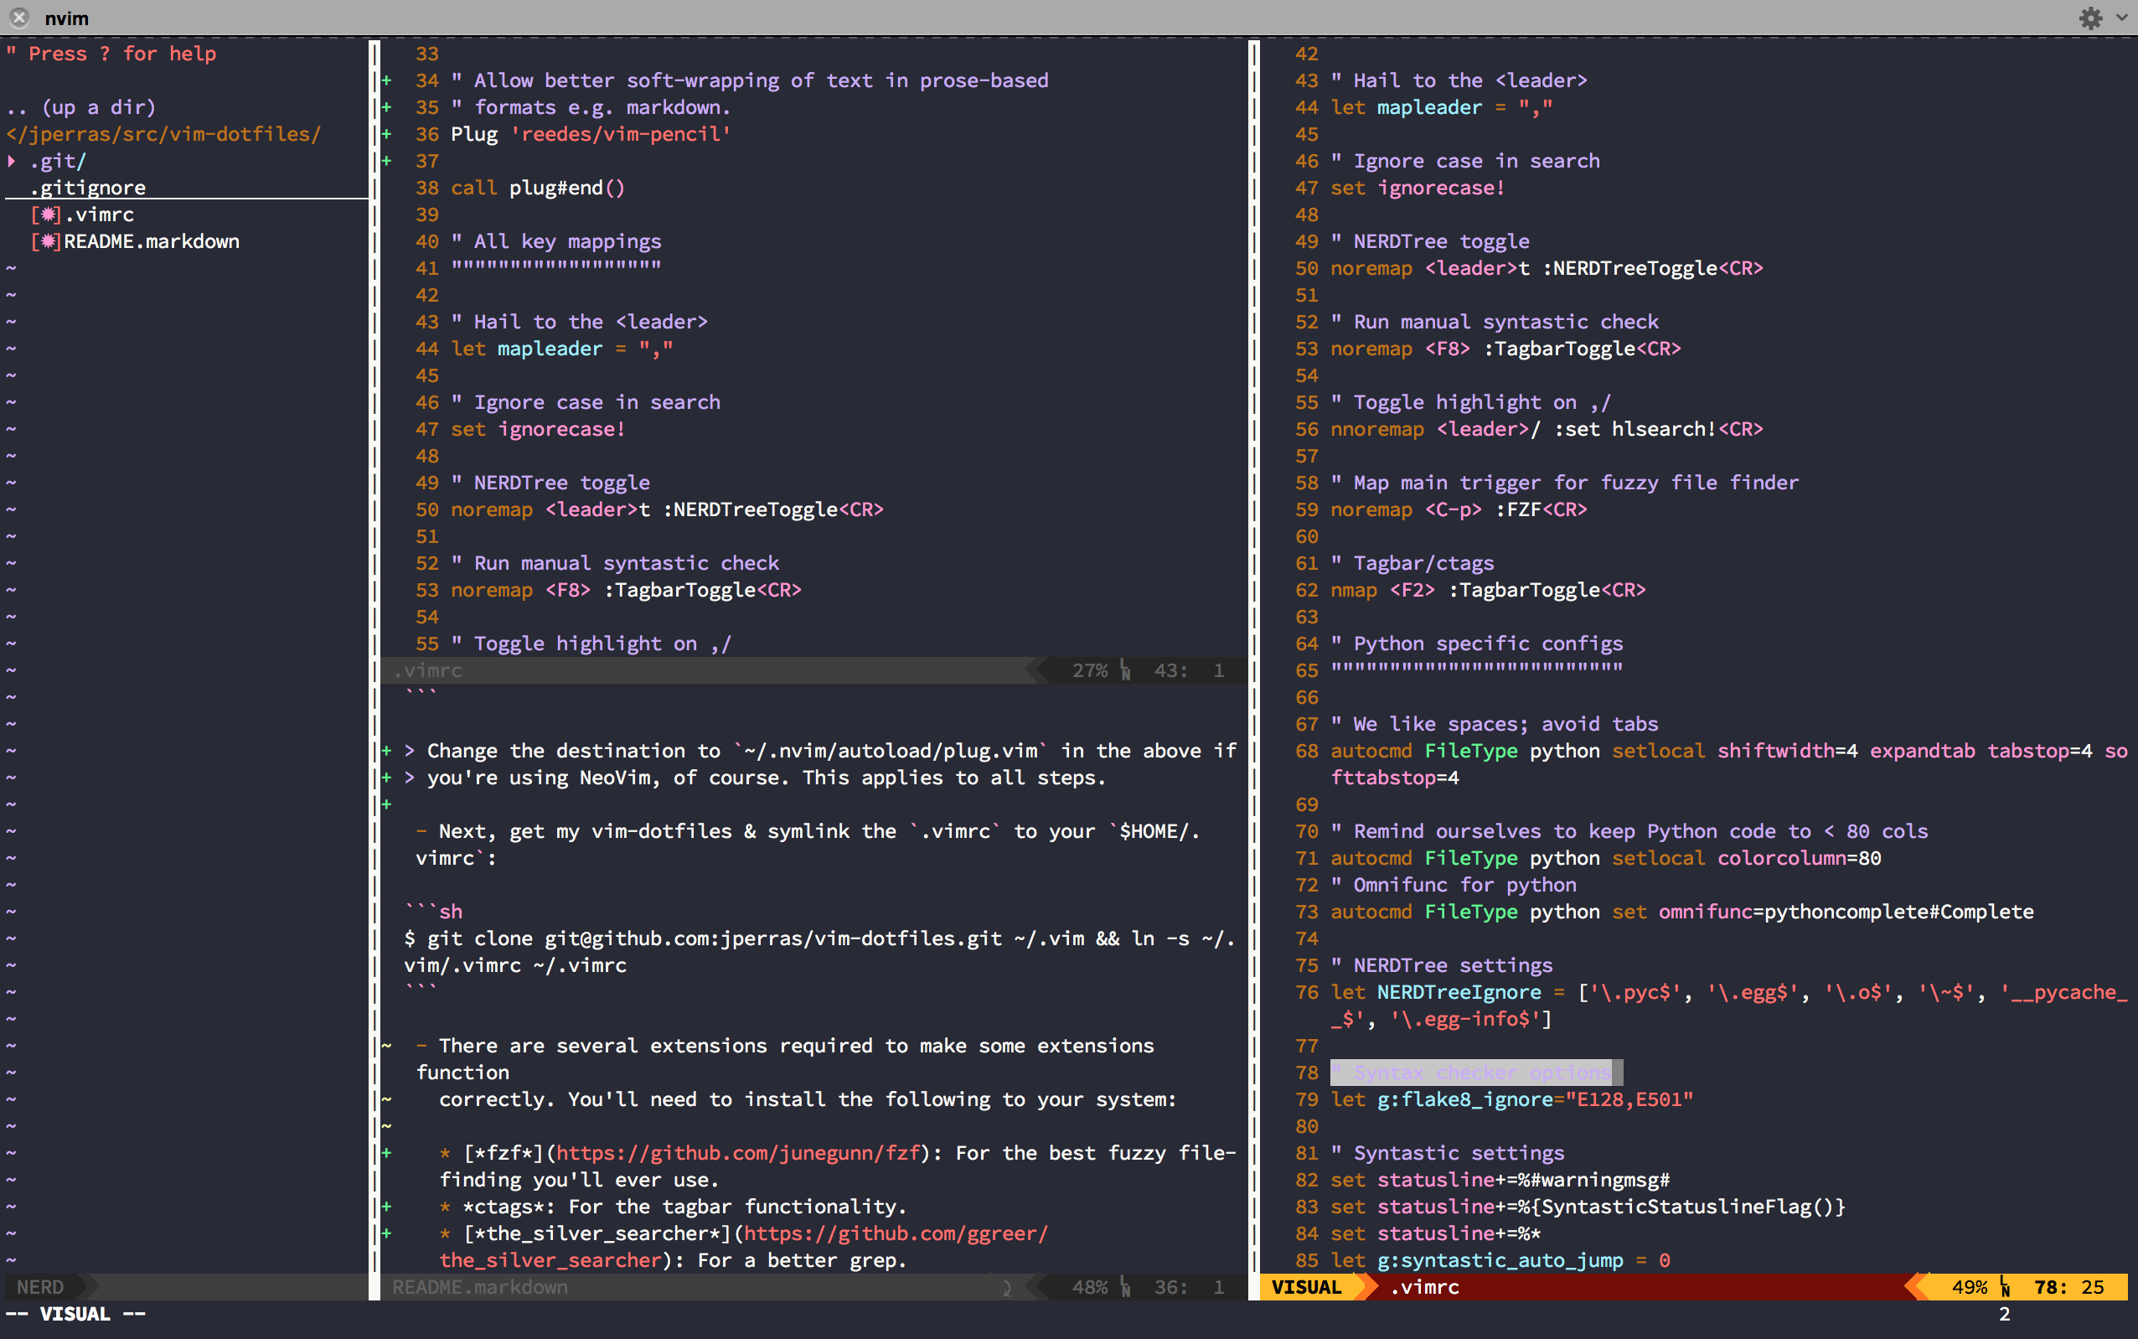
Task: Click the NERD statusline label
Action: [41, 1287]
